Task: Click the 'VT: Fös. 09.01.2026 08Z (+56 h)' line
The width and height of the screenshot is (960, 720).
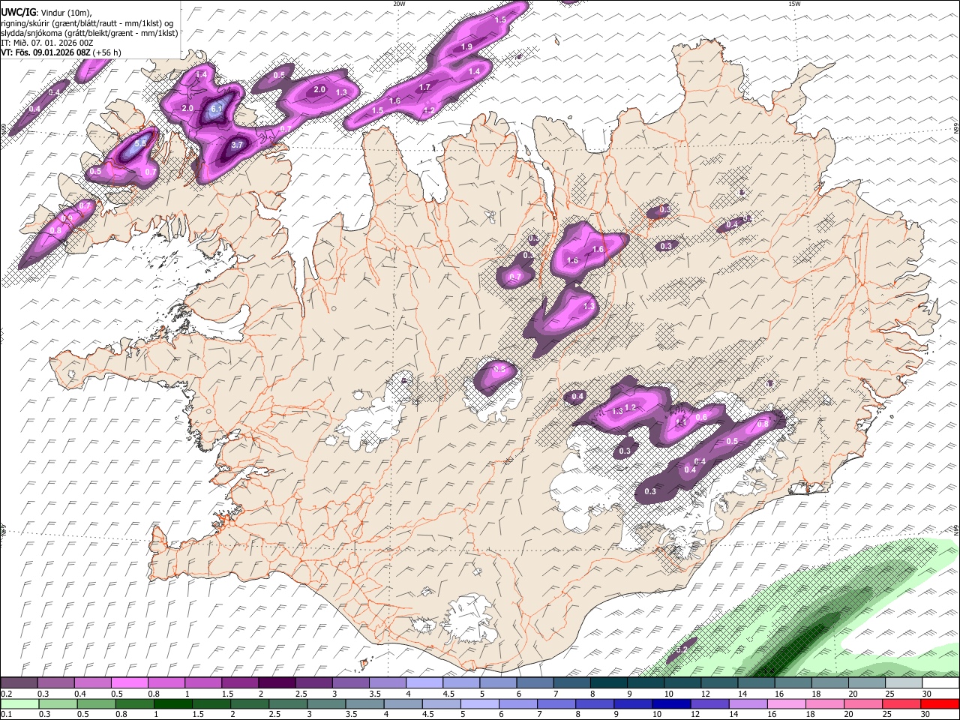Action: [x=61, y=52]
